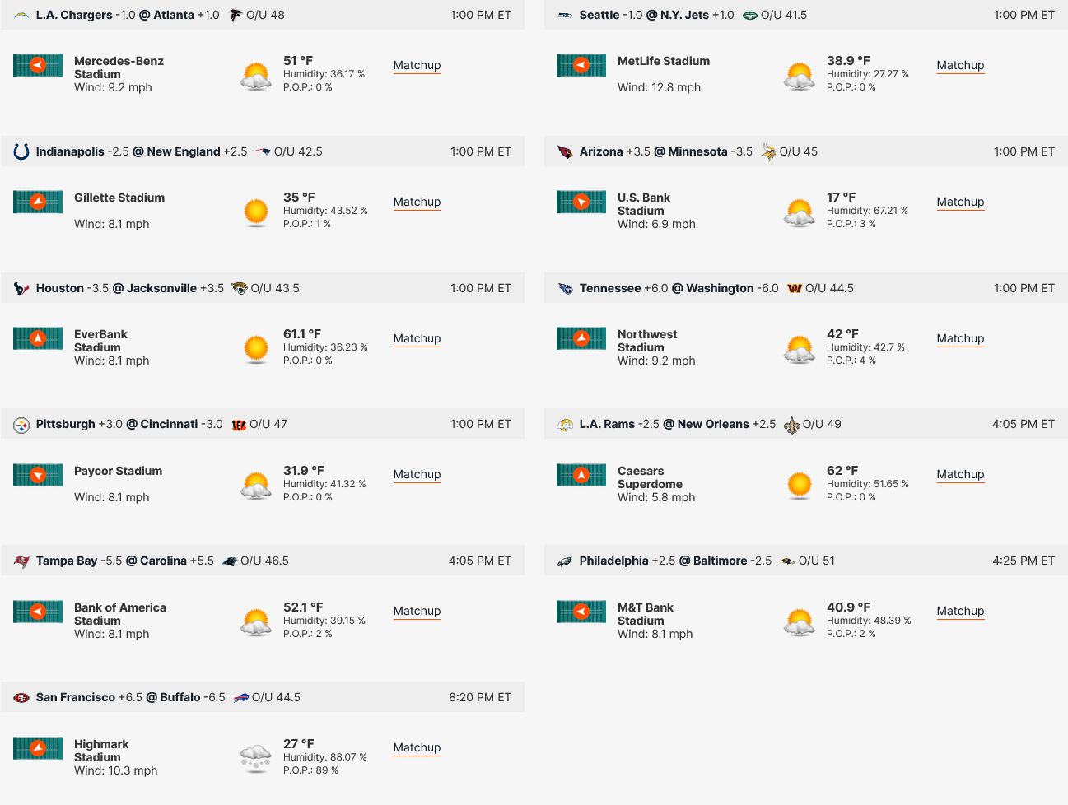1068x805 pixels.
Task: Click the Houston Texans team logo
Action: pyautogui.click(x=21, y=288)
